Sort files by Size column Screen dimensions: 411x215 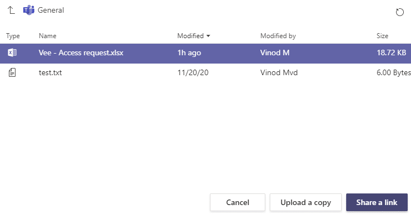click(382, 36)
